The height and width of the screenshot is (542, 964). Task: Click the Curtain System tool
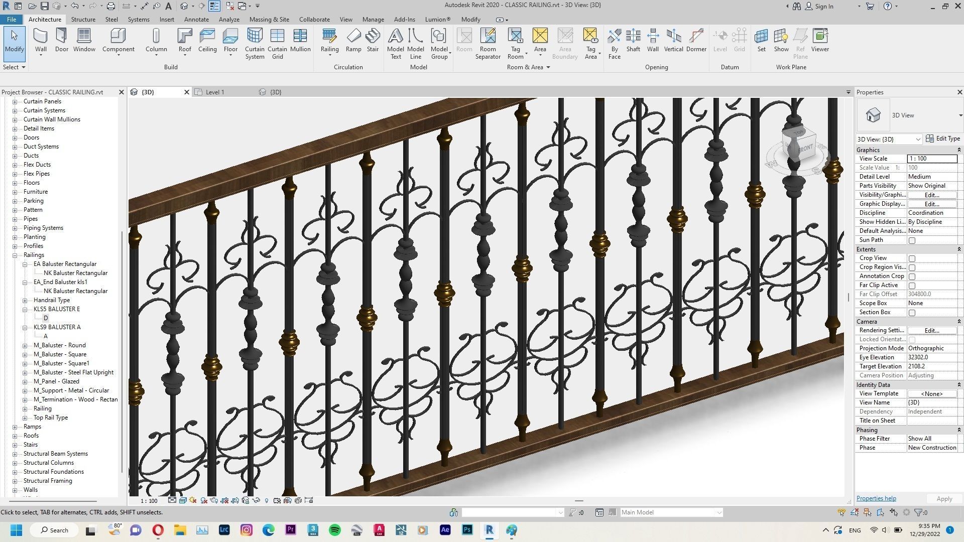coord(255,44)
